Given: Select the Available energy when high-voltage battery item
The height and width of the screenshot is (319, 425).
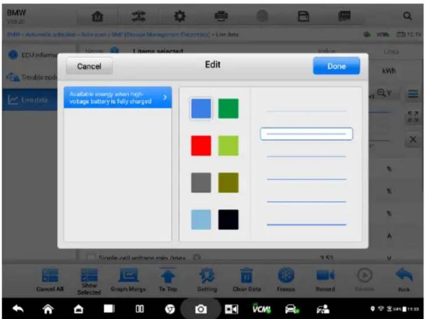Looking at the screenshot, I should pos(118,98).
